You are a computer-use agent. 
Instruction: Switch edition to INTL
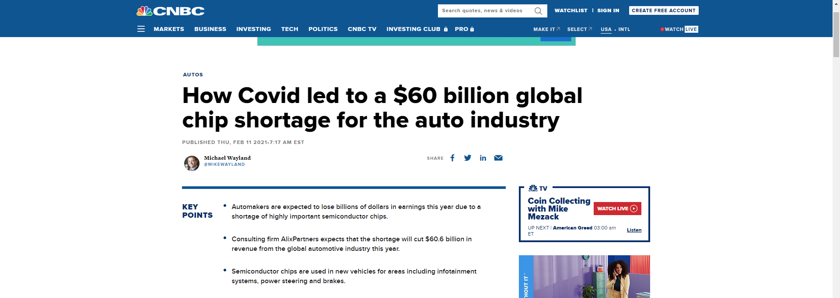pyautogui.click(x=624, y=29)
